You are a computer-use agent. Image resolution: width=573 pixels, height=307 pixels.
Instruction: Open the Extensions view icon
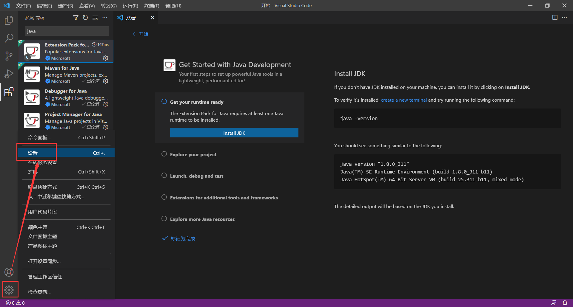9,92
